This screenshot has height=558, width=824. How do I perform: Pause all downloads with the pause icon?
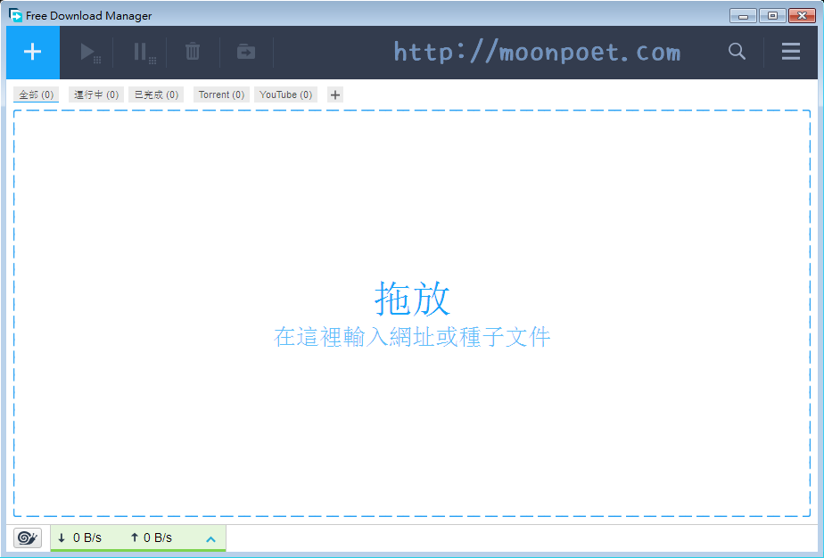coord(142,52)
